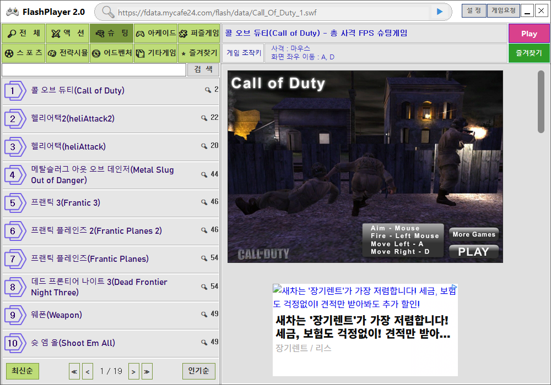The width and height of the screenshot is (551, 385).
Task: Click the 검색 search button
Action: [203, 69]
